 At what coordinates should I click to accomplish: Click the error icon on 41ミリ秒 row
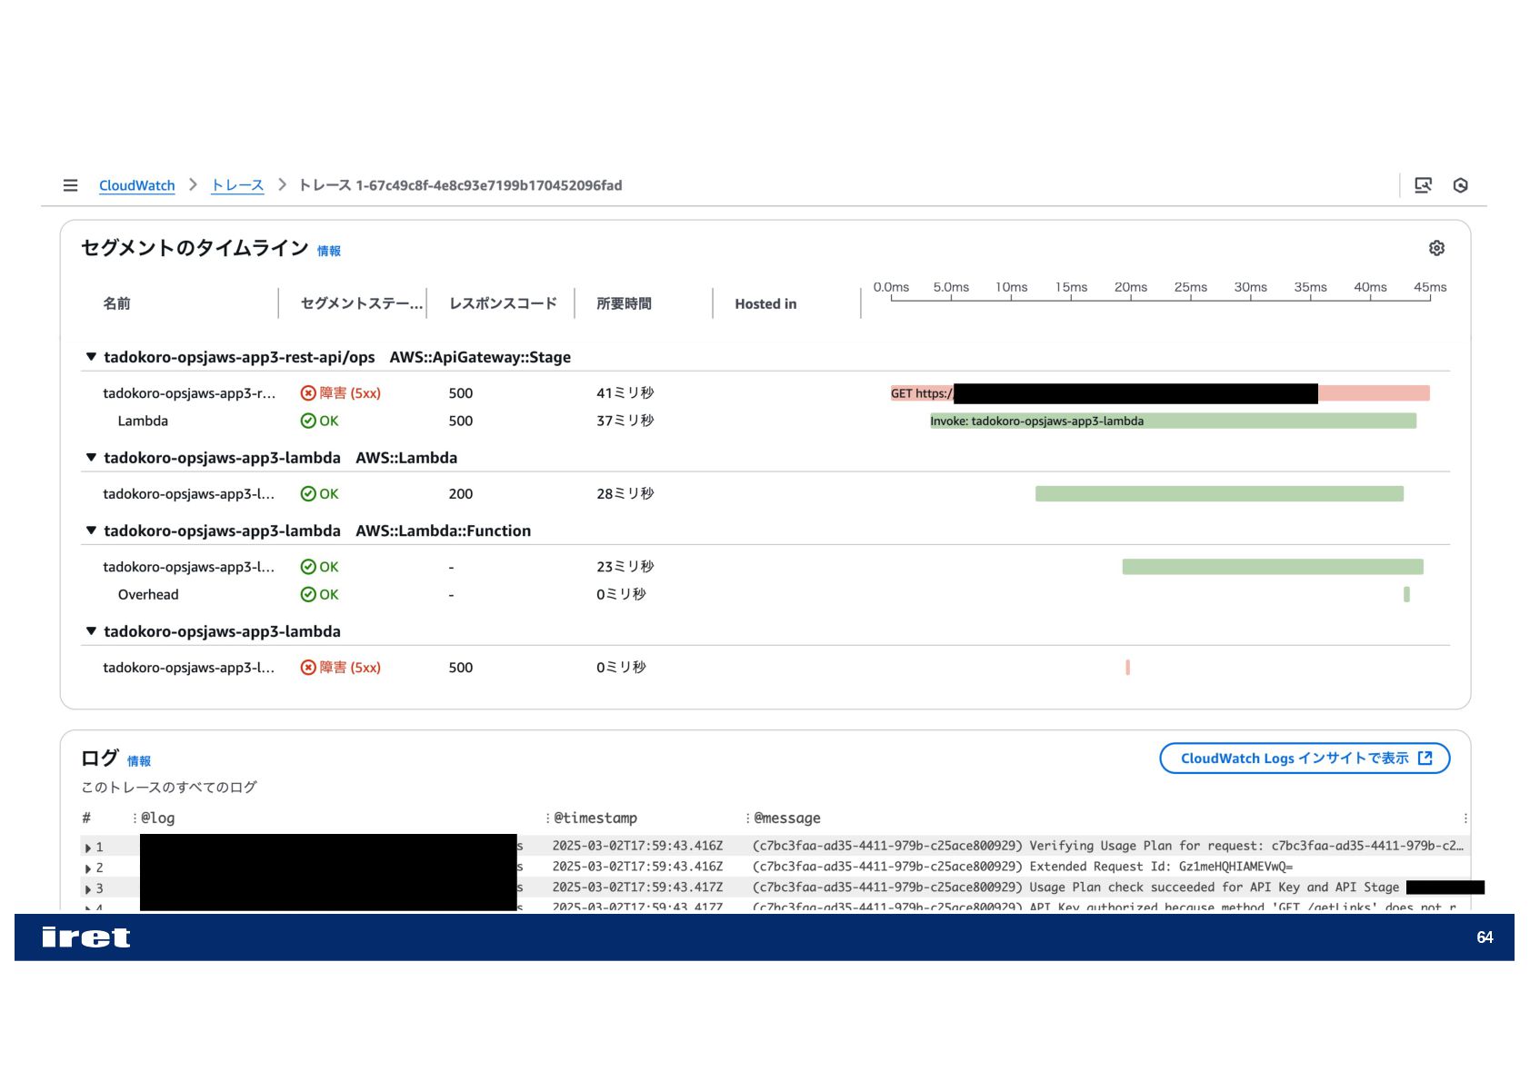point(308,393)
